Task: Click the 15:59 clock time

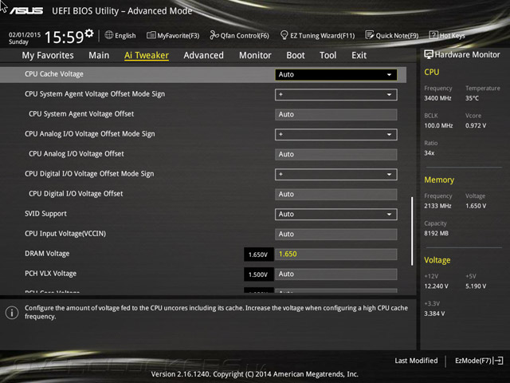Action: pos(64,38)
